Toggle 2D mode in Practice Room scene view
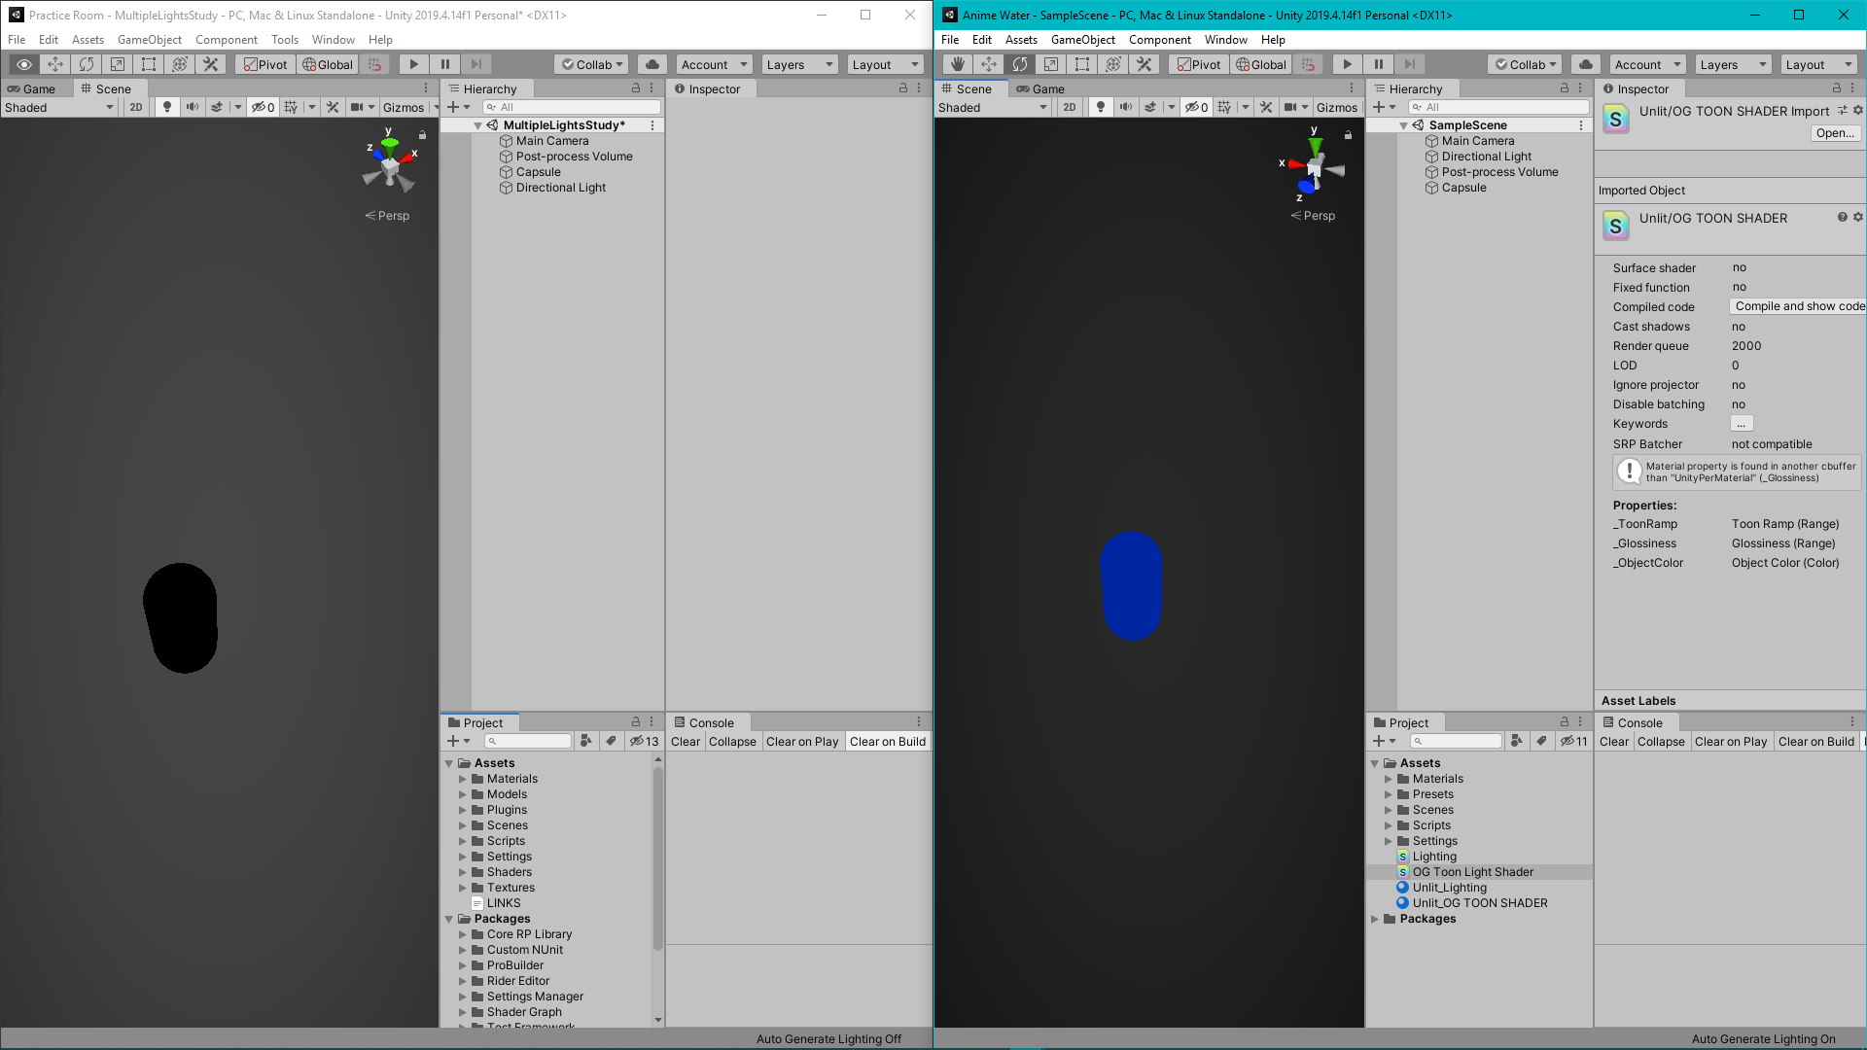This screenshot has height=1050, width=1867. (x=135, y=107)
